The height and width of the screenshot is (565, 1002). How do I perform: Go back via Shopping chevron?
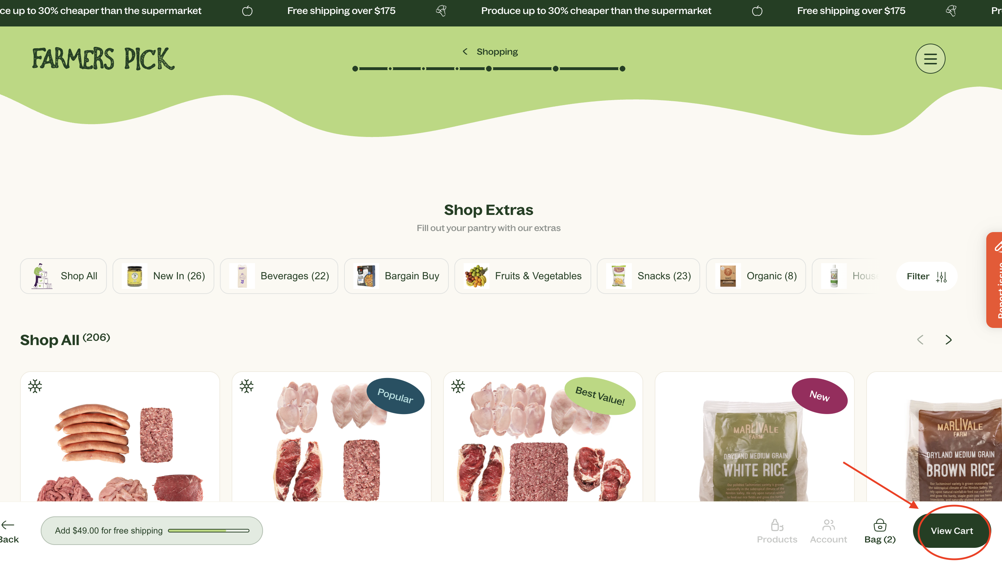(x=465, y=51)
